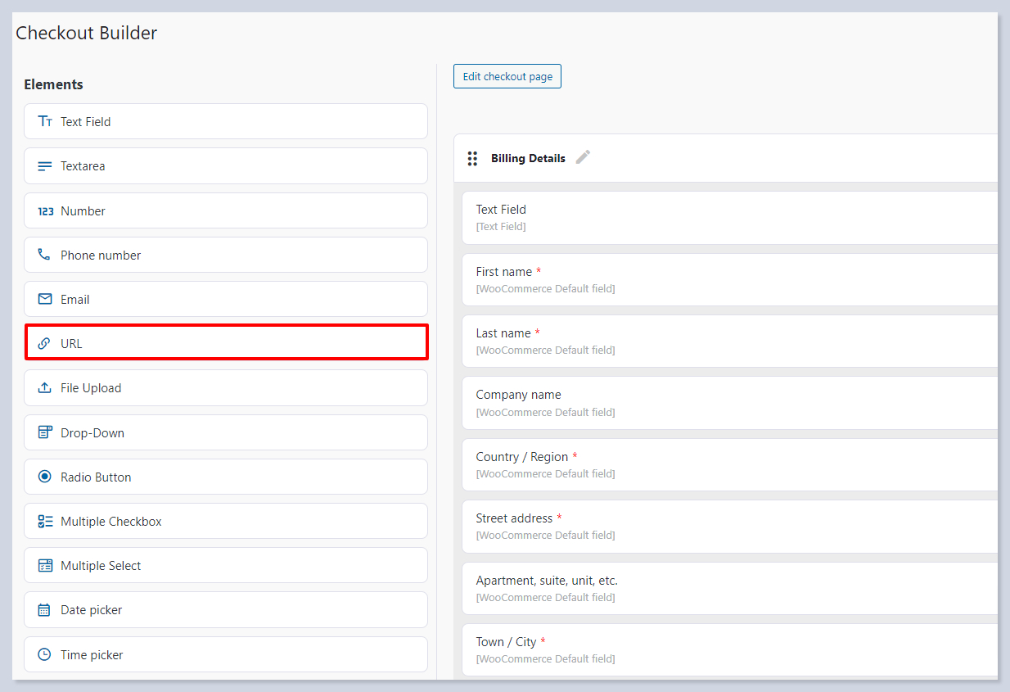The width and height of the screenshot is (1010, 692).
Task: Click the URL chain link icon
Action: (x=45, y=344)
